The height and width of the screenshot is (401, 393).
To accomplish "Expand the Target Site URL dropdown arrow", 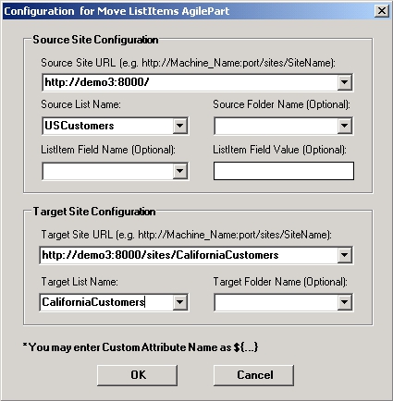I will tap(345, 255).
